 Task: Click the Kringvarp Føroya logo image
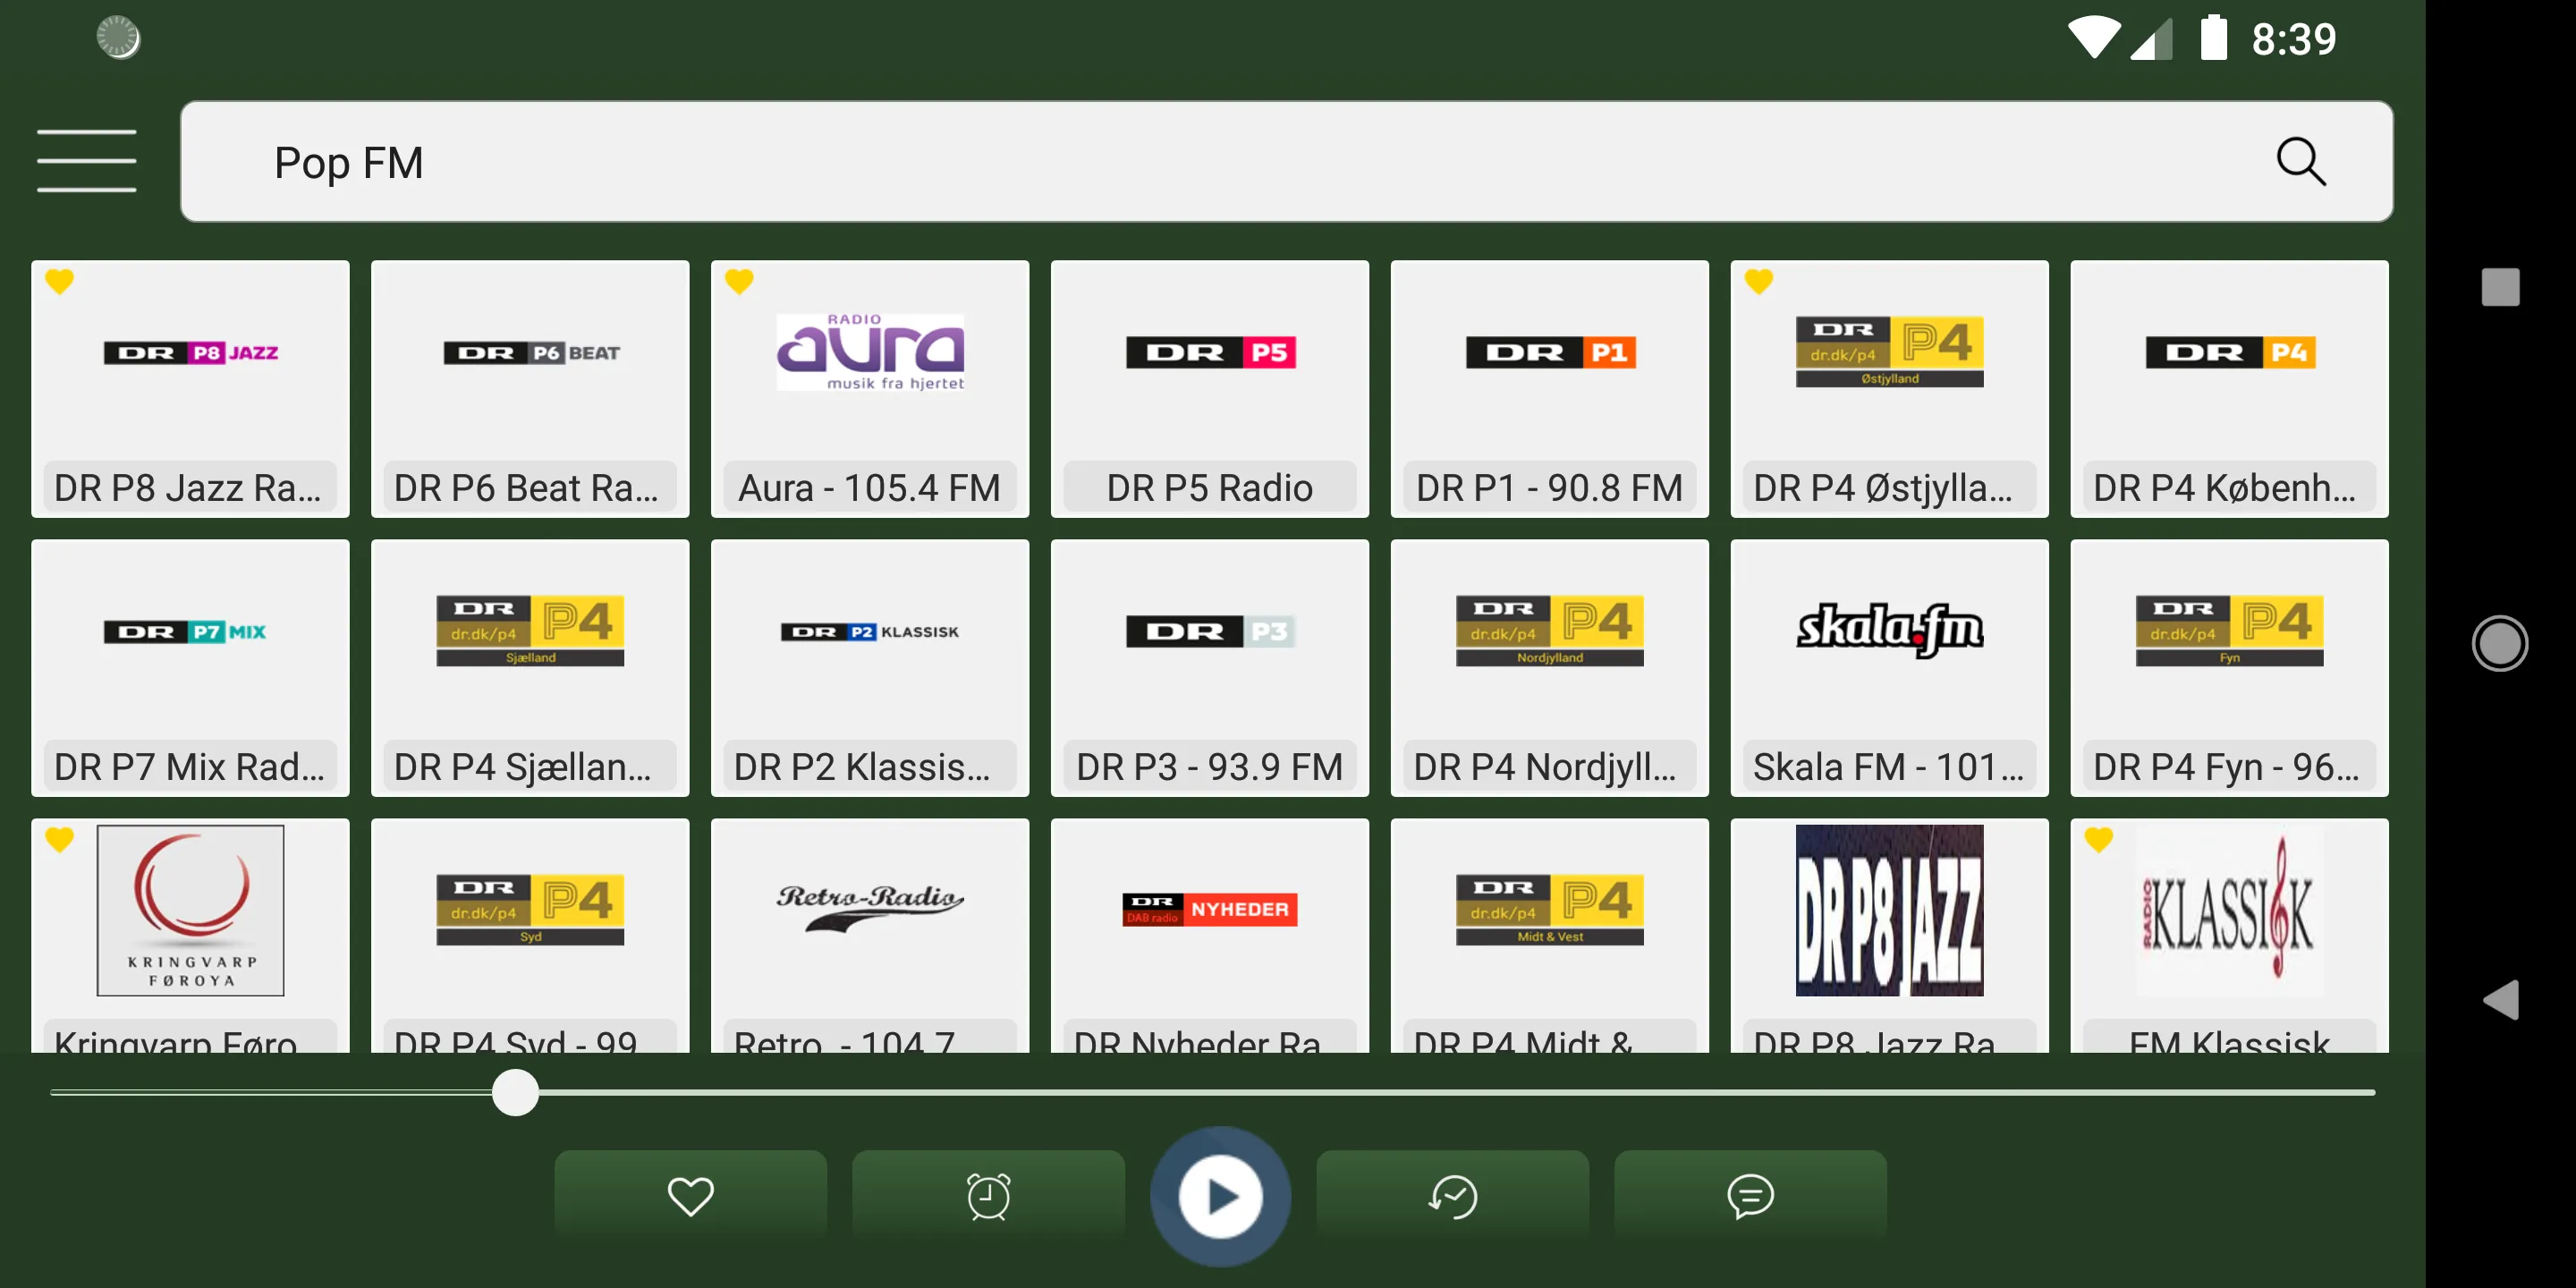190,910
